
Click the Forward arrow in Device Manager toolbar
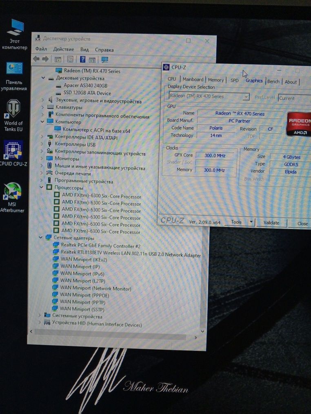(x=45, y=59)
